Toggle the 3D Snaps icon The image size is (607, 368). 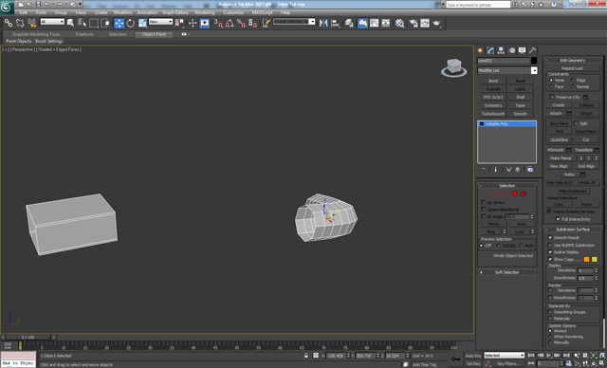pos(218,23)
